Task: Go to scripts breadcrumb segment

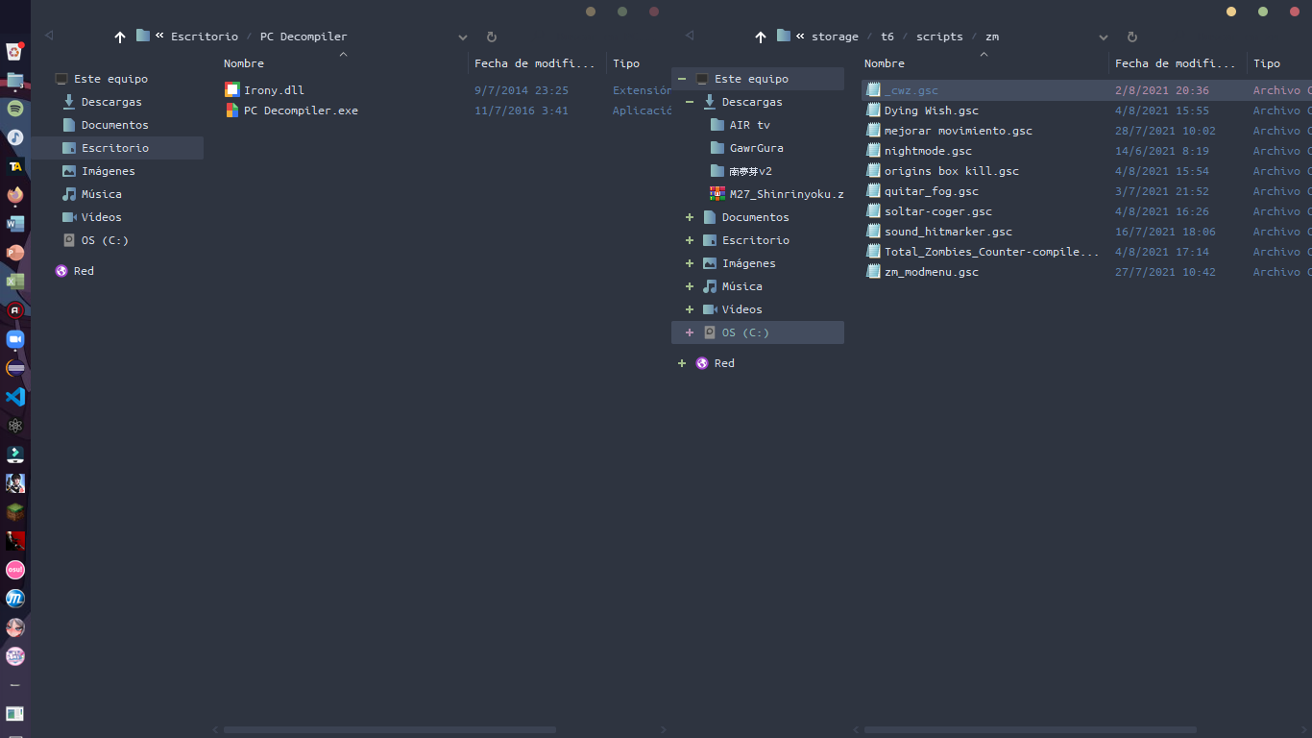Action: 939,37
